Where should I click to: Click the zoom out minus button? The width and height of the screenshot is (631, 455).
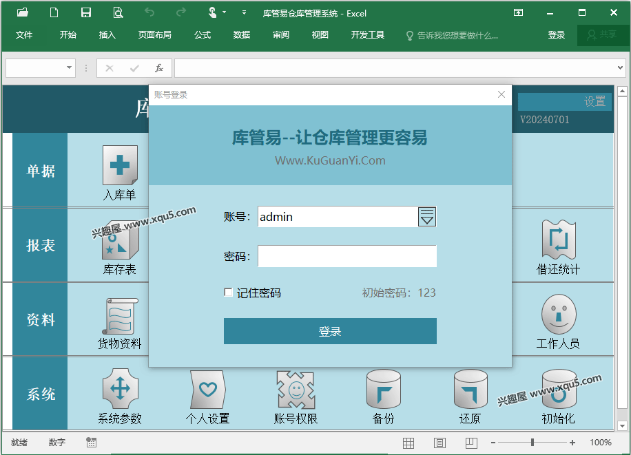[493, 443]
